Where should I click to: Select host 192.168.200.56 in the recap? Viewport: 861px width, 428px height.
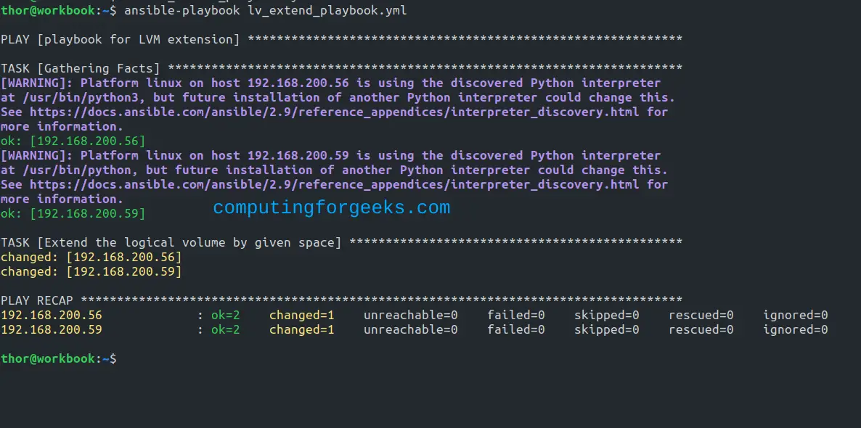(x=52, y=315)
